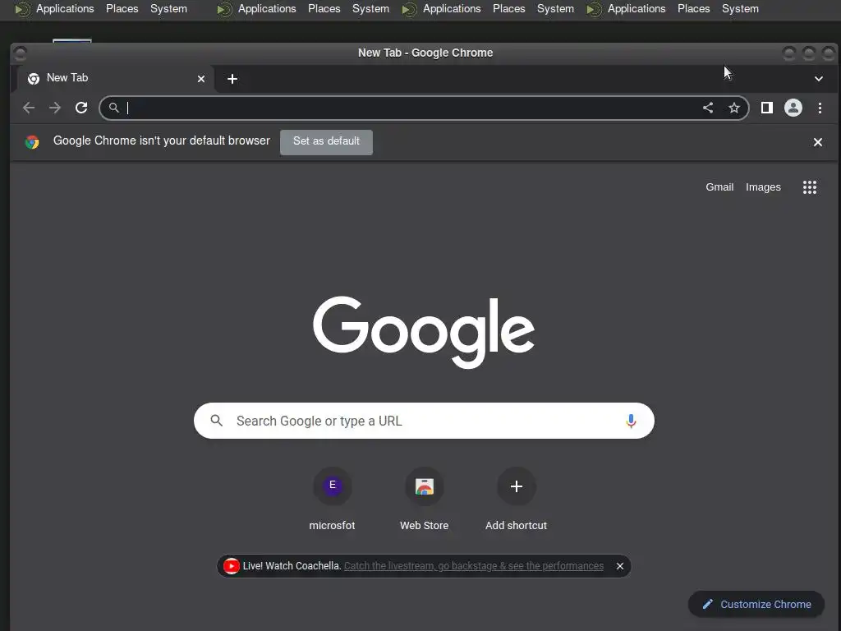This screenshot has width=841, height=631.
Task: Open the microsfot shortcut tile
Action: coord(332,499)
